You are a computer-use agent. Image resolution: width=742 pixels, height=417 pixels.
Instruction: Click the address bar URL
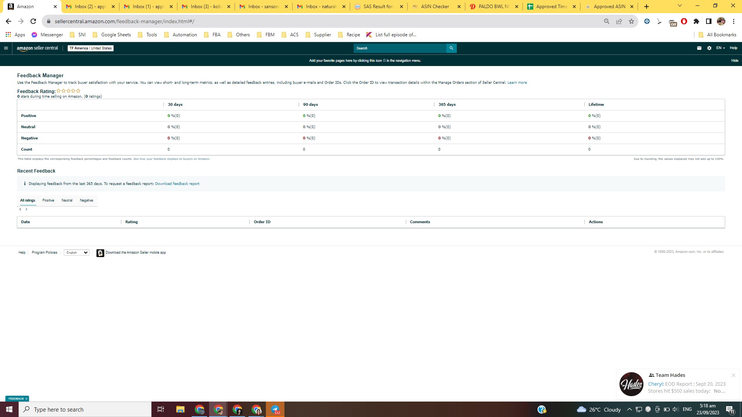coord(124,21)
